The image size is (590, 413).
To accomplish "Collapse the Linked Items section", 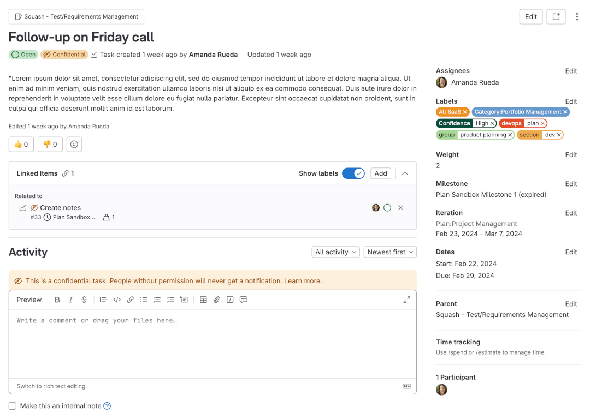I will click(404, 173).
